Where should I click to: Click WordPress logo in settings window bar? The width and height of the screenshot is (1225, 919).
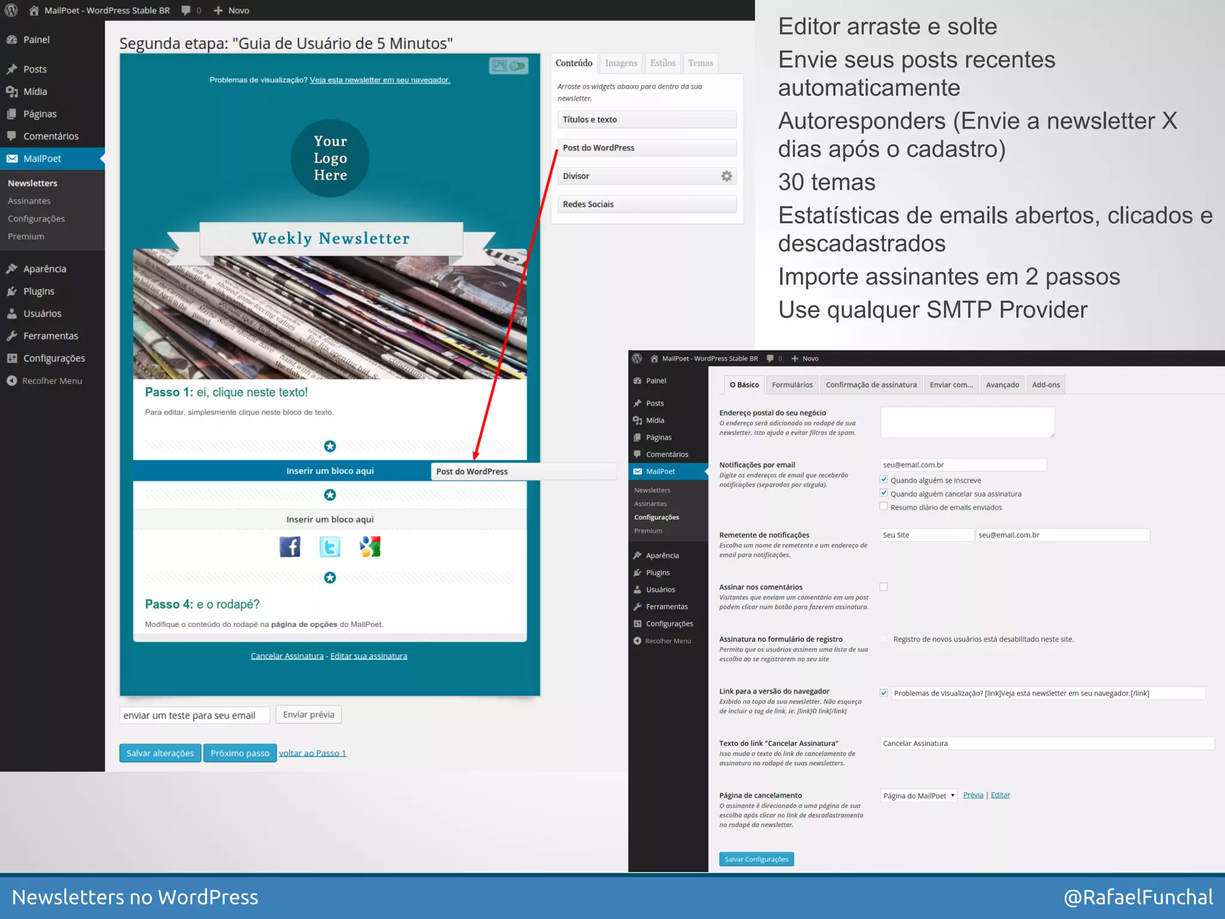tap(637, 358)
